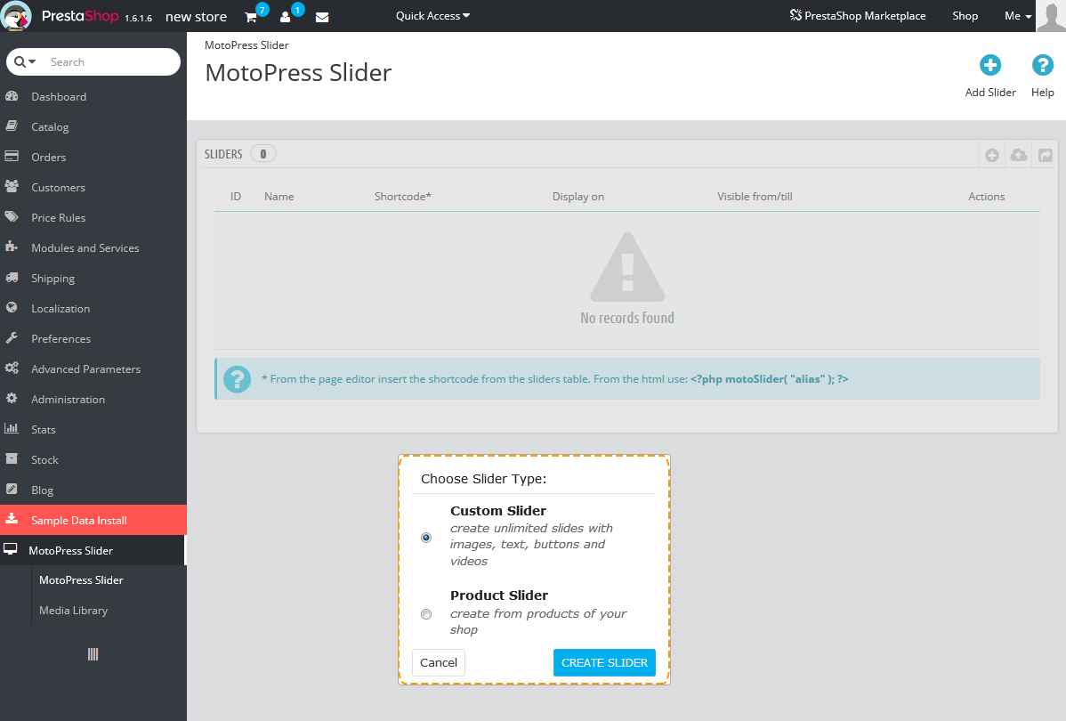Click the CREATE SLIDER button

click(x=604, y=662)
